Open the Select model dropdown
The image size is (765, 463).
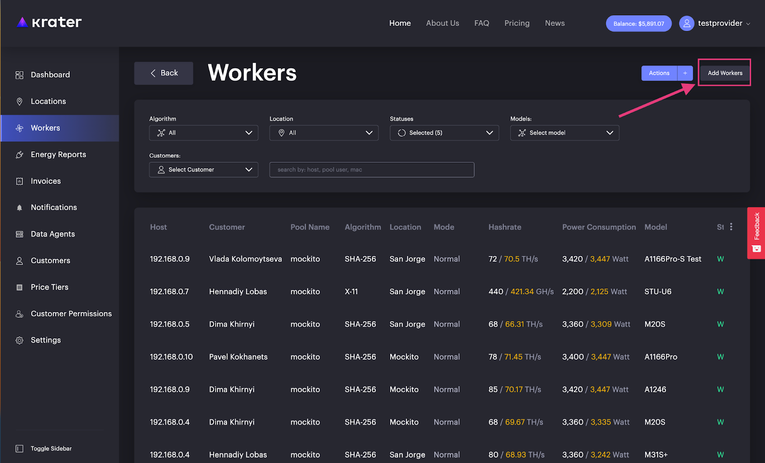[x=565, y=133]
